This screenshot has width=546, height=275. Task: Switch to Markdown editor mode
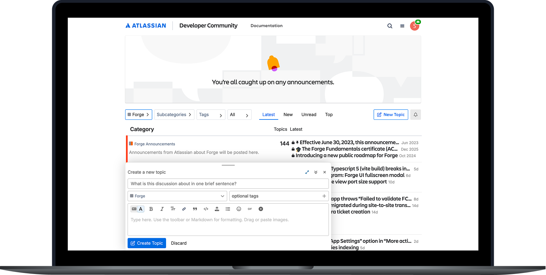tap(134, 209)
